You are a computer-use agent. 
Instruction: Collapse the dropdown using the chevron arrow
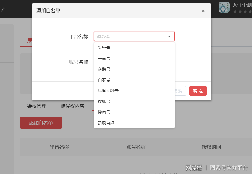(x=169, y=36)
